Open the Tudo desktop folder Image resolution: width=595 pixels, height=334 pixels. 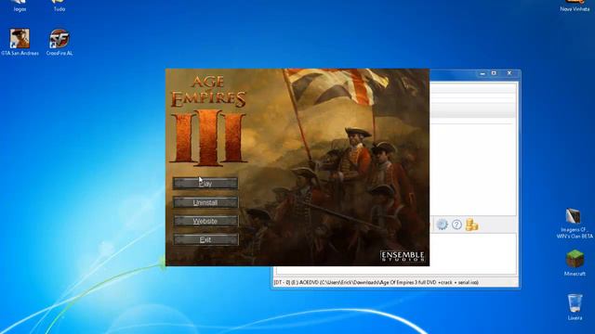click(x=59, y=6)
